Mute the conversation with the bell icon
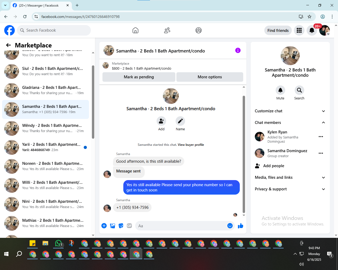The width and height of the screenshot is (338, 270). coord(280,90)
